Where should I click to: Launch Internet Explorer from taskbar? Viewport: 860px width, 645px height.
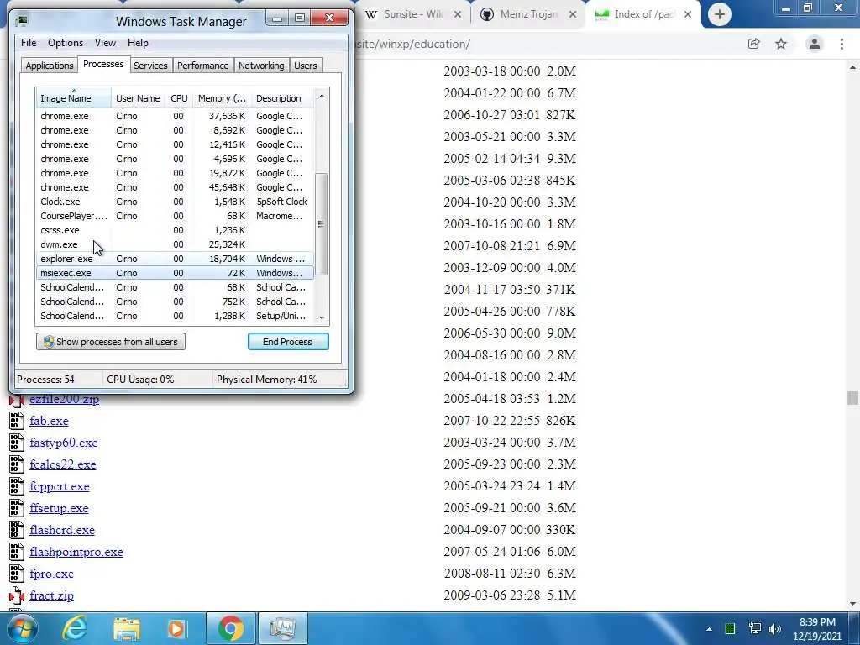tap(74, 628)
